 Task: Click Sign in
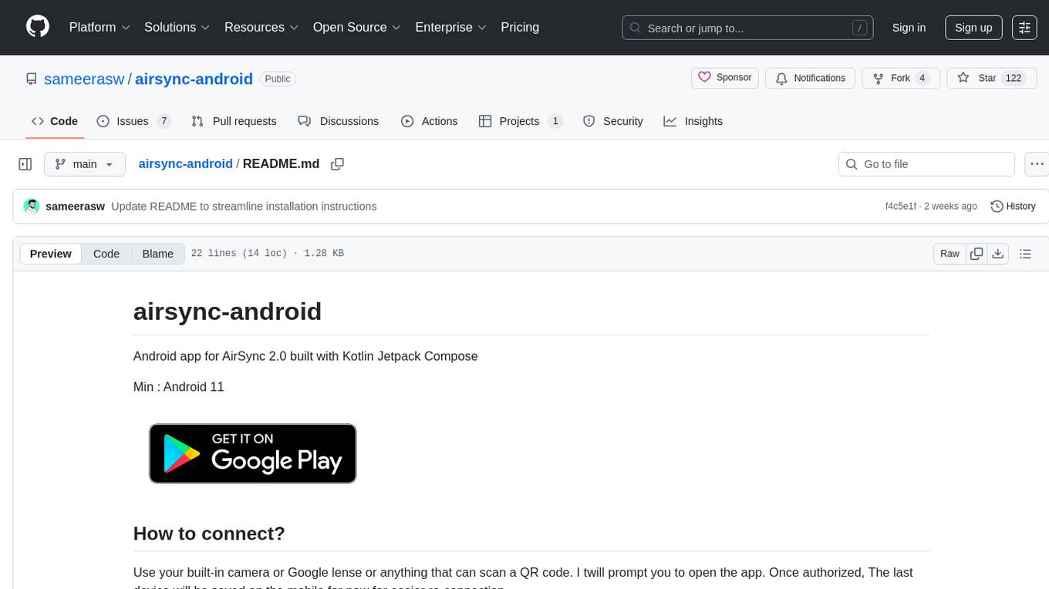point(909,28)
